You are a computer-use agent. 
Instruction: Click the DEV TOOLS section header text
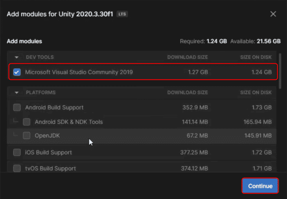[x=40, y=57]
